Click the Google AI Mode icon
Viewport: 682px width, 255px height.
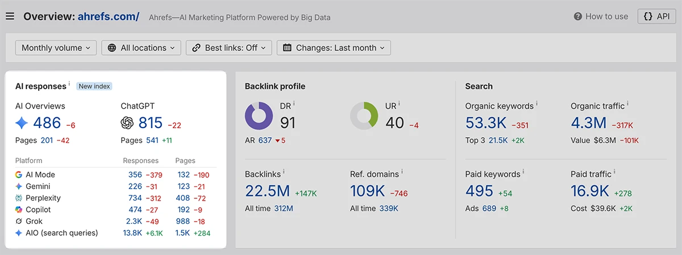click(19, 175)
